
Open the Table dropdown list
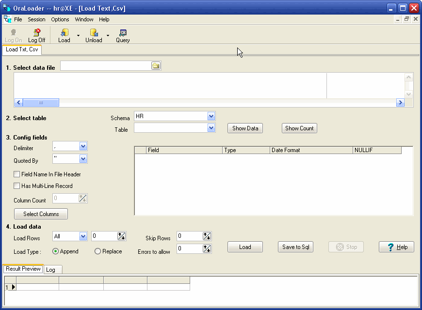pos(211,128)
